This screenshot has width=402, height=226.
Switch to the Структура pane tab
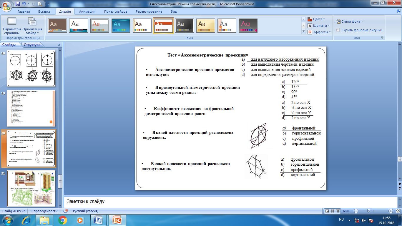pos(32,45)
